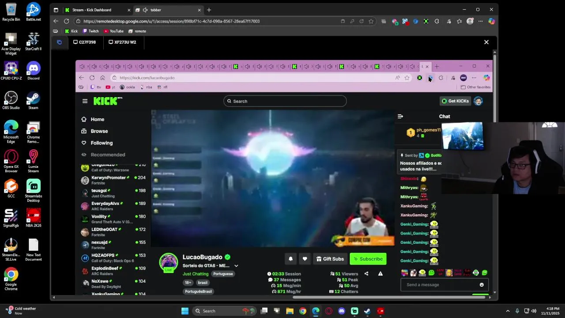
Task: Open the Get KICKs button
Action: point(455,101)
